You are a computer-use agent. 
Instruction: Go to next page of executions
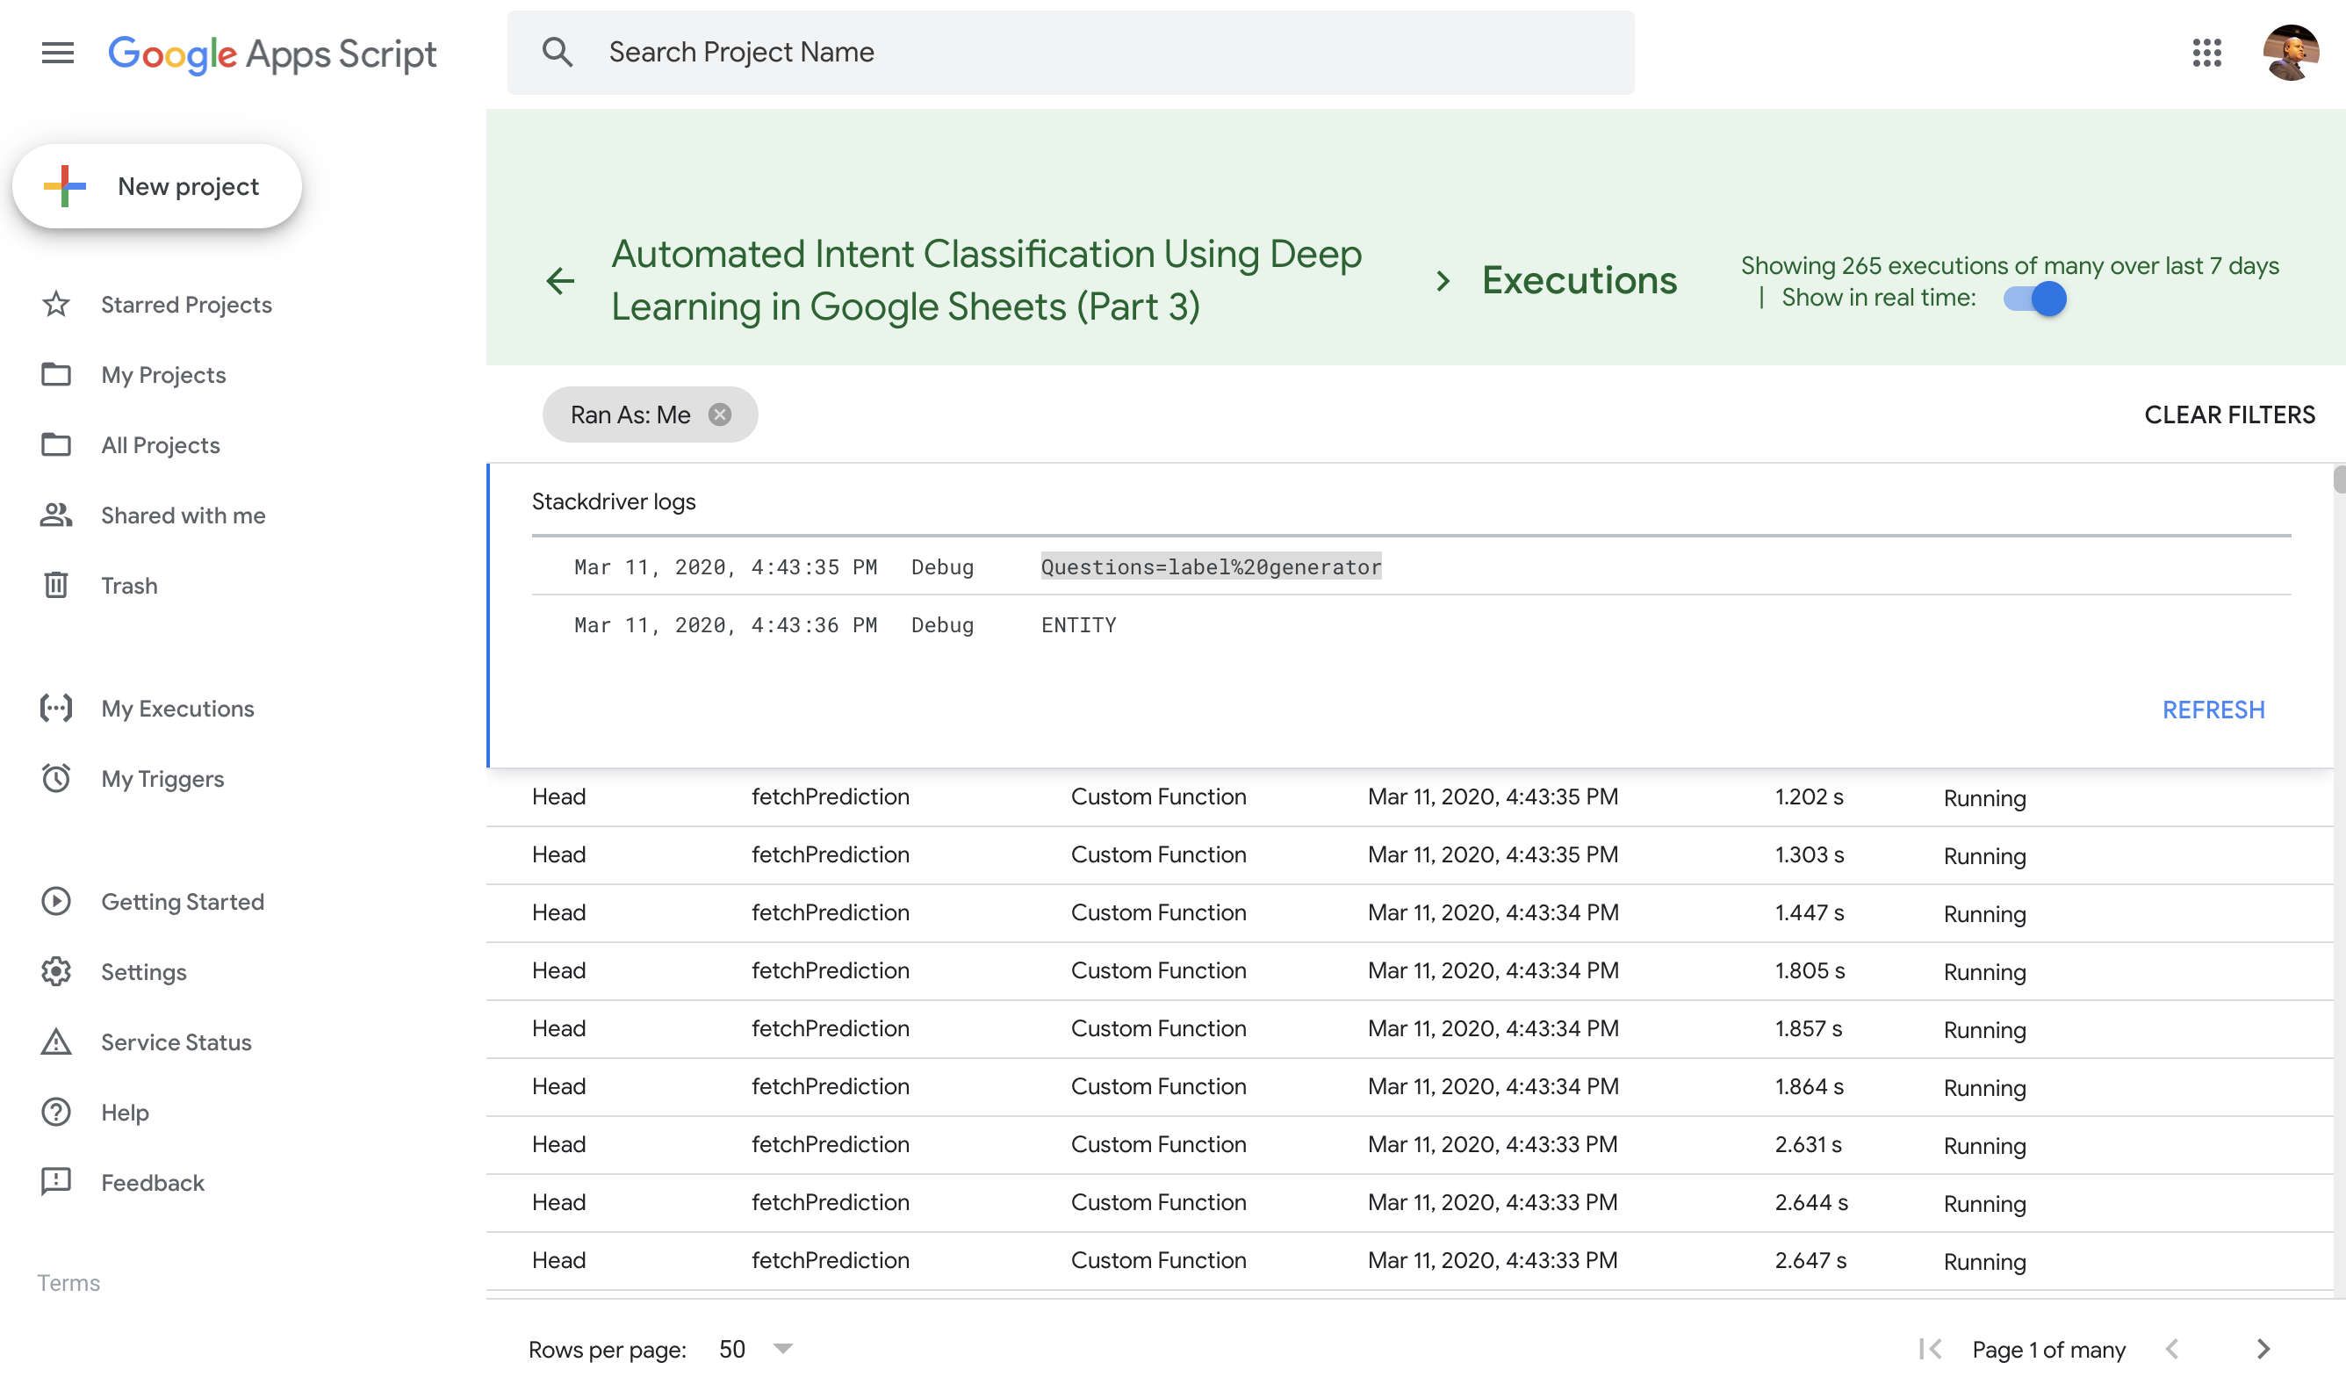click(2263, 1349)
